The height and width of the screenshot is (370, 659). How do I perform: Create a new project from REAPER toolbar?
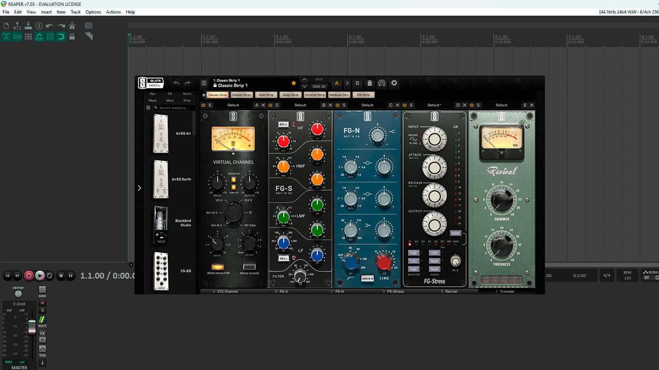pyautogui.click(x=6, y=26)
